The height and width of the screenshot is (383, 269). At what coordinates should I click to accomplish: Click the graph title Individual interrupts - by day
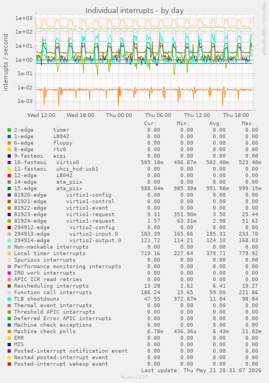pyautogui.click(x=134, y=11)
